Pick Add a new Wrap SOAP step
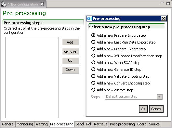This screenshot has width=172, height=128. click(116, 63)
